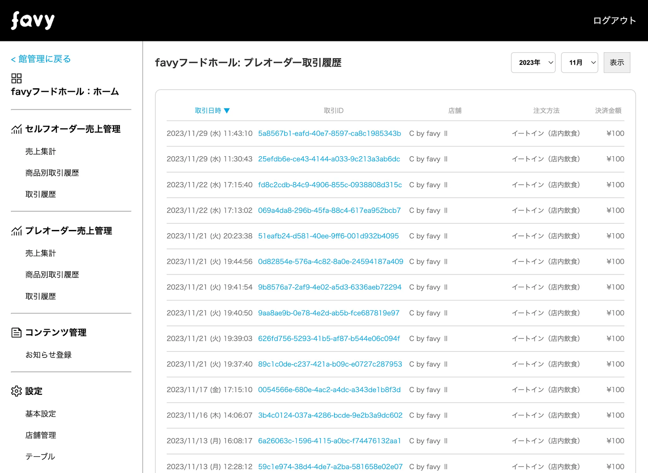Screen dimensions: 648x473
Task: Click ログアウト in the header
Action: pyautogui.click(x=614, y=21)
